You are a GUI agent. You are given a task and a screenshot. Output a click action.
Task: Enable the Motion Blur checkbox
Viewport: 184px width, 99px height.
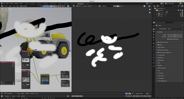158,55
